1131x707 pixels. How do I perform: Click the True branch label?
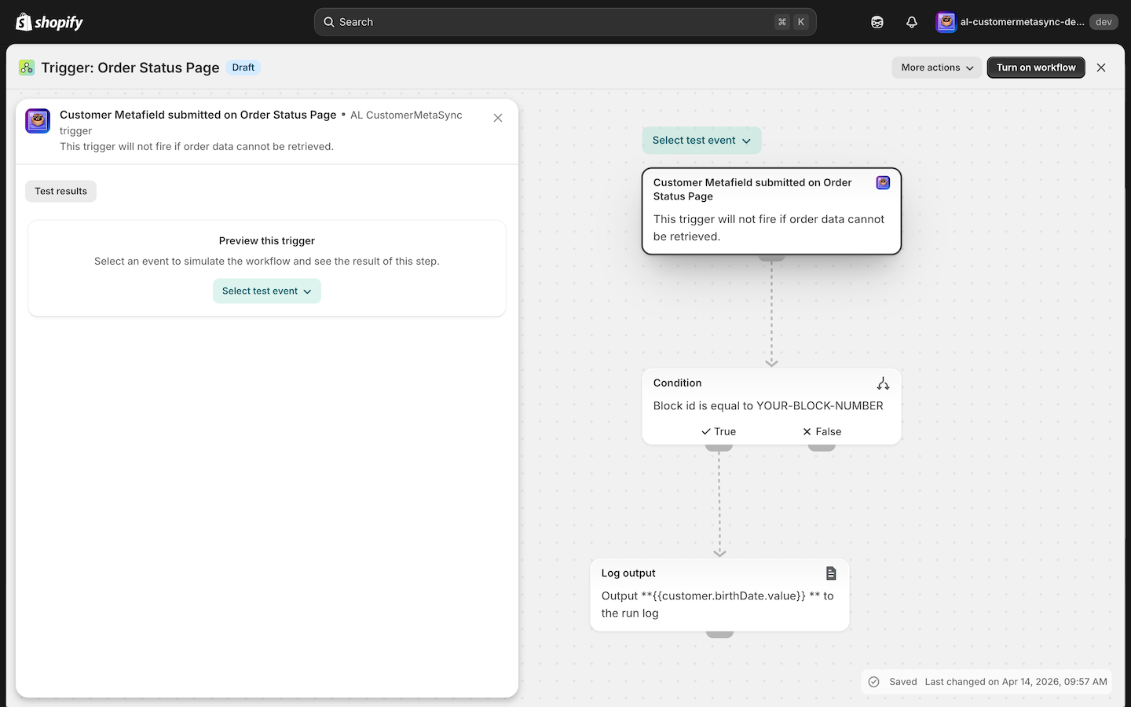point(719,431)
